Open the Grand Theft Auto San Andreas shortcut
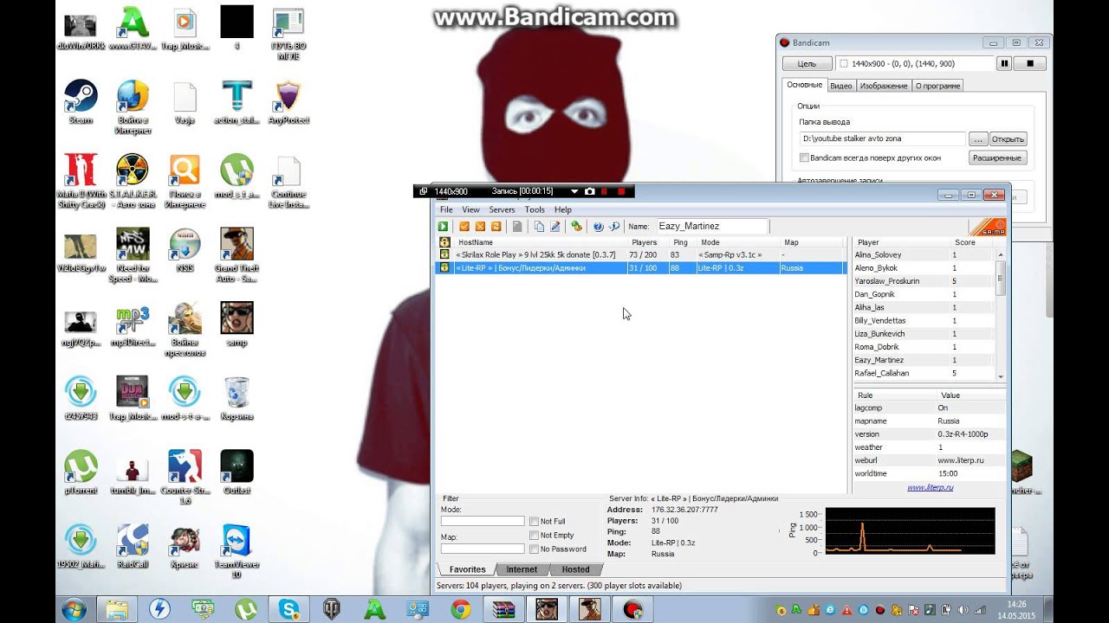Viewport: 1109px width, 623px height. [237, 255]
